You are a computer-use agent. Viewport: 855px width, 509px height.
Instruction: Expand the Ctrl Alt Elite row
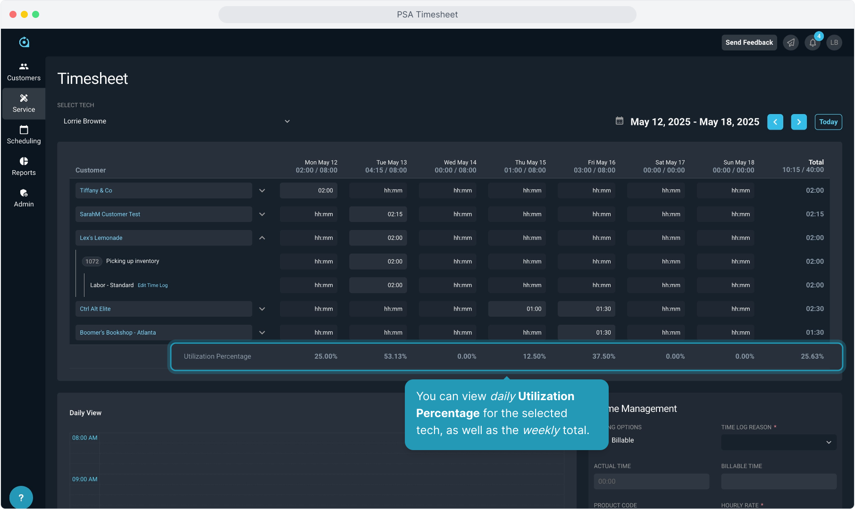[x=262, y=309]
